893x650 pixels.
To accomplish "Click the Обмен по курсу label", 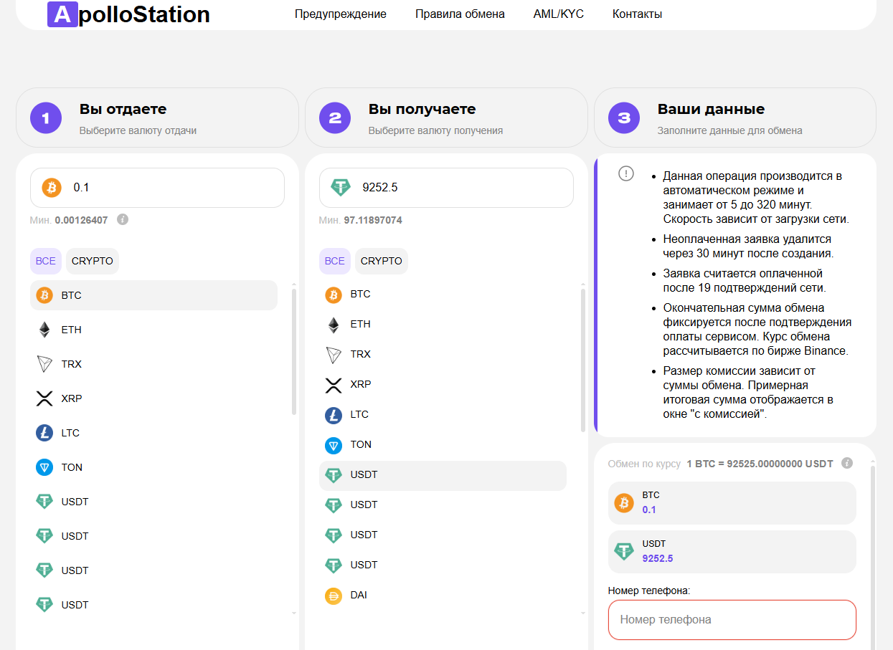I will 644,464.
